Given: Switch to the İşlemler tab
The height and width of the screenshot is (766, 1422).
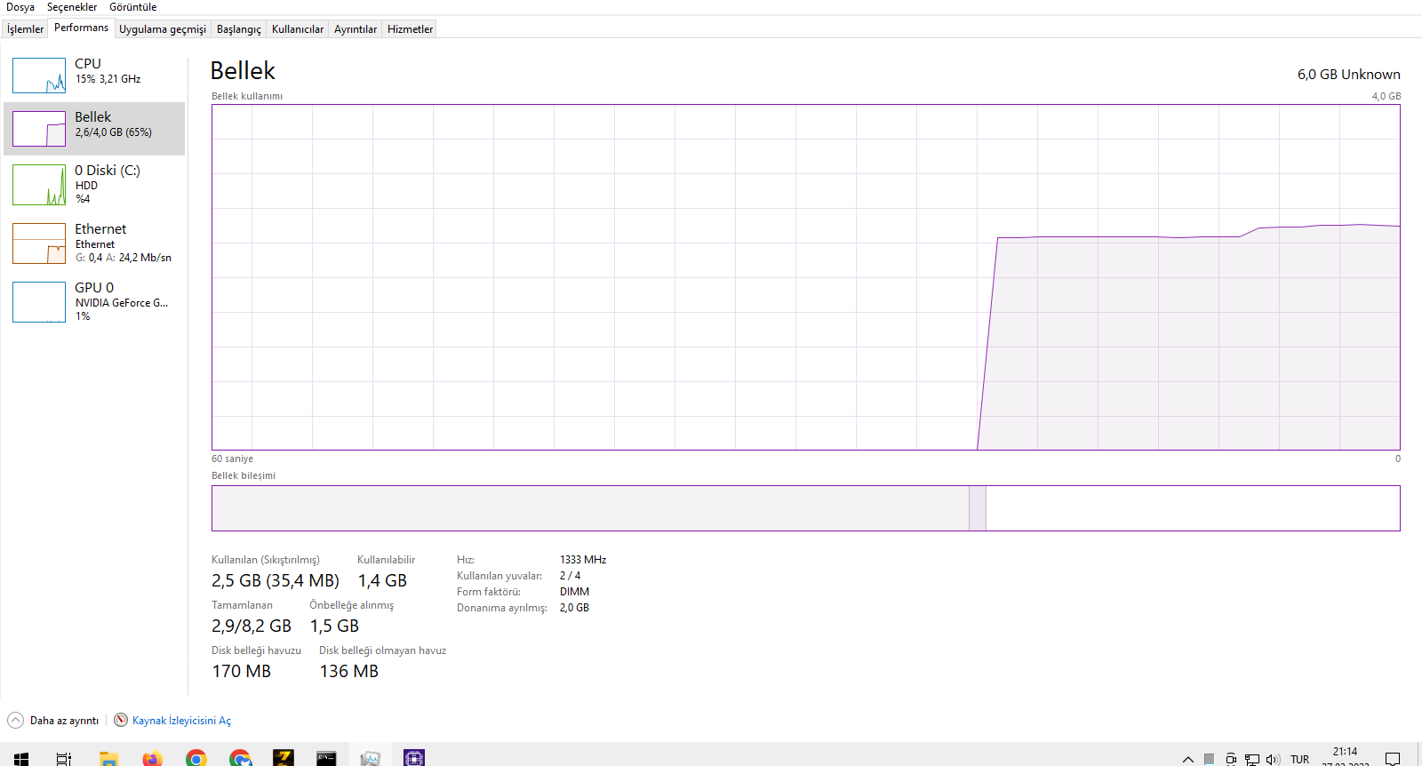Looking at the screenshot, I should pyautogui.click(x=25, y=29).
